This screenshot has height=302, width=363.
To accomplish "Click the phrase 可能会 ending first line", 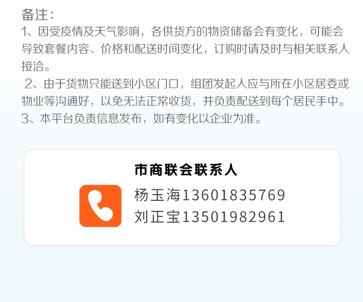I will 327,31.
